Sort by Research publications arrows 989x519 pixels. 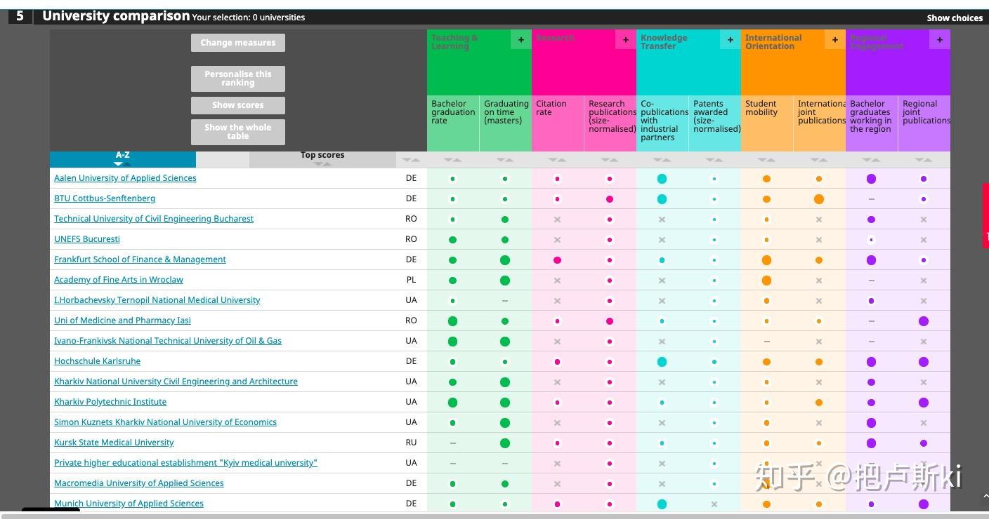click(x=610, y=160)
